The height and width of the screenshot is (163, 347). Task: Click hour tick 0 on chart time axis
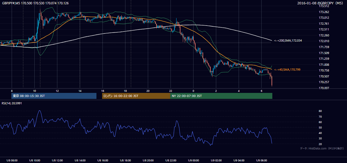[x=193, y=91]
